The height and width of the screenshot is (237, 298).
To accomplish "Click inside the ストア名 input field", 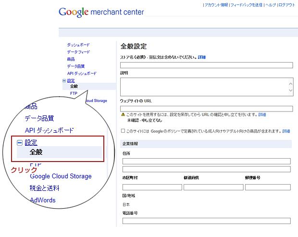I will pos(206,65).
